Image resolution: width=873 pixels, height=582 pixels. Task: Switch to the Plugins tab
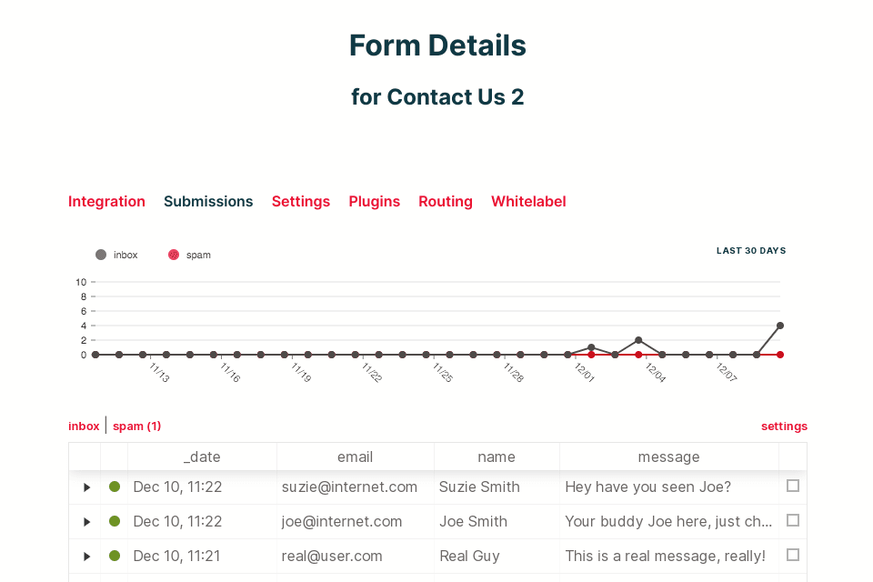click(374, 202)
